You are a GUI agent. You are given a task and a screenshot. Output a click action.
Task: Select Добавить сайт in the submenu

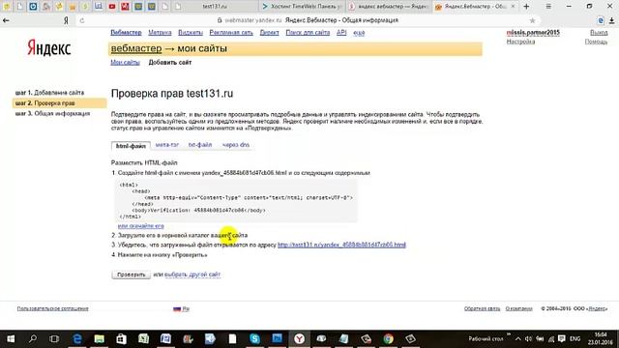pos(170,62)
